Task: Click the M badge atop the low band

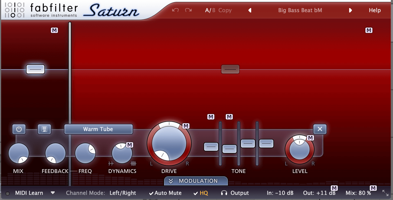Action: 54,30
